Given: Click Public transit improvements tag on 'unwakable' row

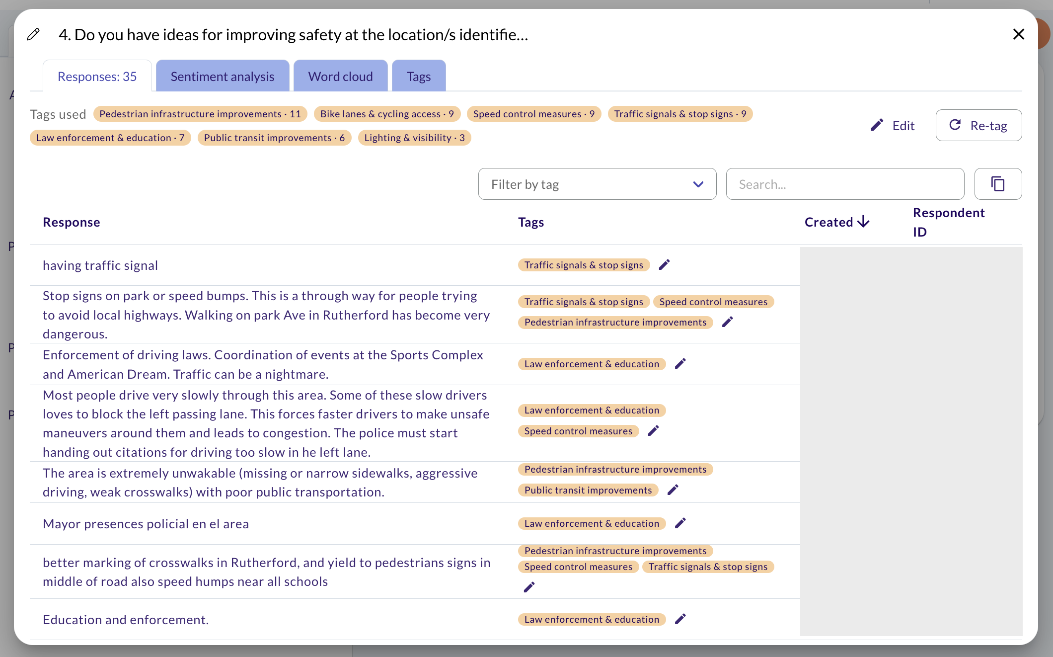Looking at the screenshot, I should 588,490.
